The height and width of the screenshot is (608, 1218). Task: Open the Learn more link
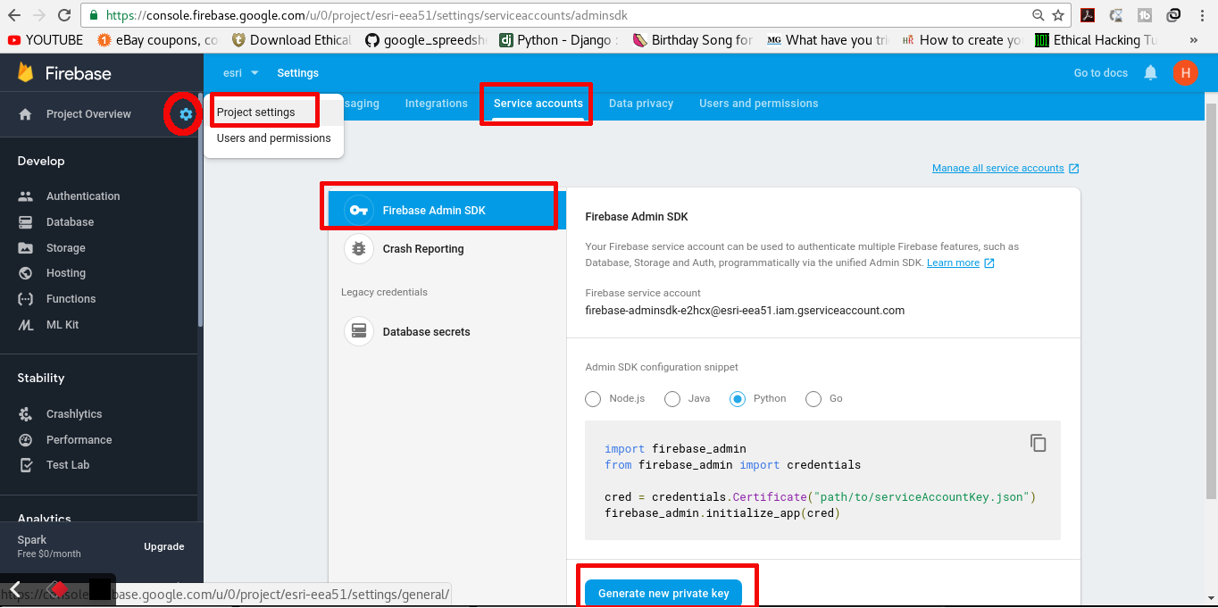click(x=961, y=262)
